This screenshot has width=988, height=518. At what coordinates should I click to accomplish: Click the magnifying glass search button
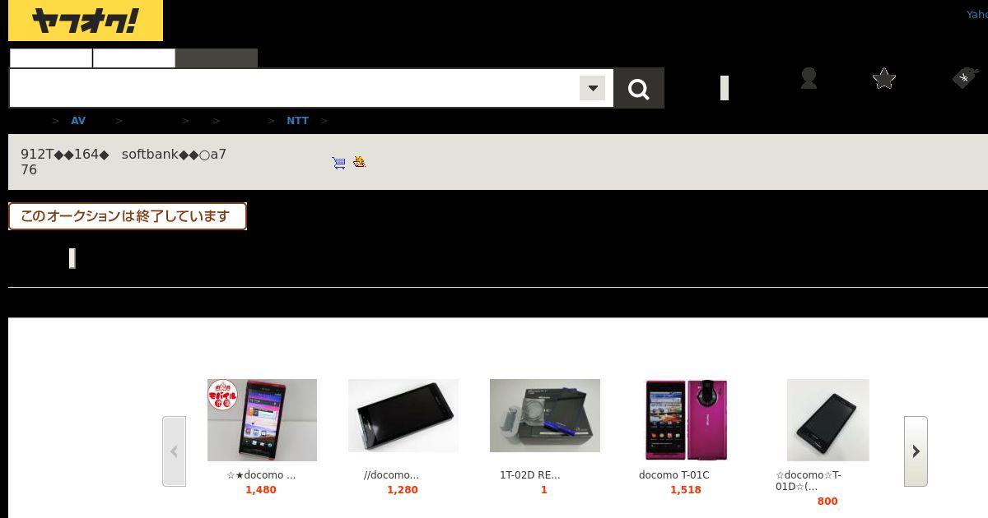pyautogui.click(x=639, y=88)
